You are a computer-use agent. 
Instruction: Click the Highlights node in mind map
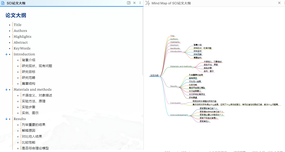(x=175, y=42)
